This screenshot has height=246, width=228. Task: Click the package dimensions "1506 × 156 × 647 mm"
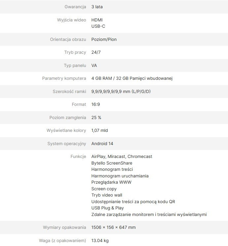[x=113, y=227]
